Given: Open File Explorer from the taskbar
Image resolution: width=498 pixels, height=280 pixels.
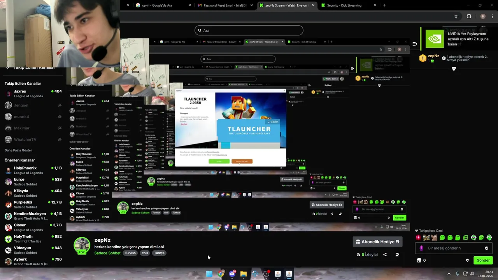Looking at the screenshot, I should pos(244,274).
